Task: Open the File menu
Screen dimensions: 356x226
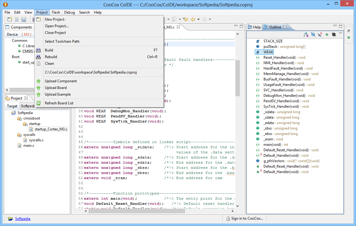Action: click(x=7, y=12)
